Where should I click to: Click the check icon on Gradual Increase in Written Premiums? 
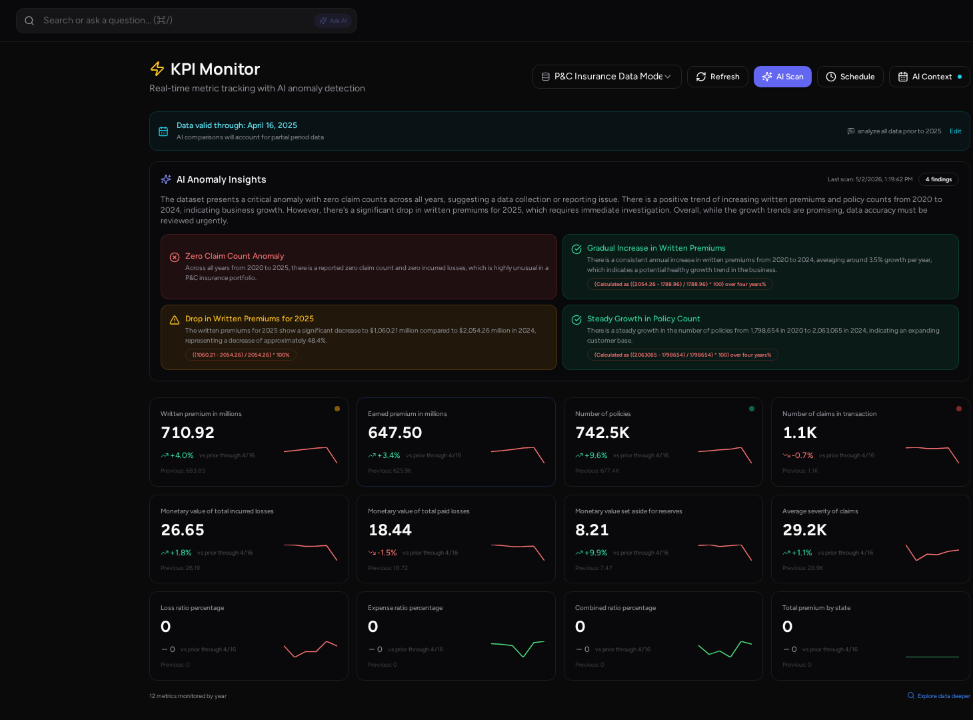(576, 249)
